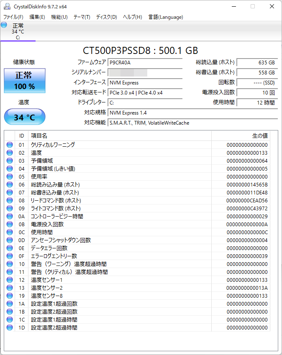Click the firmware field P9CR40A
The image size is (282, 355).
point(145,63)
